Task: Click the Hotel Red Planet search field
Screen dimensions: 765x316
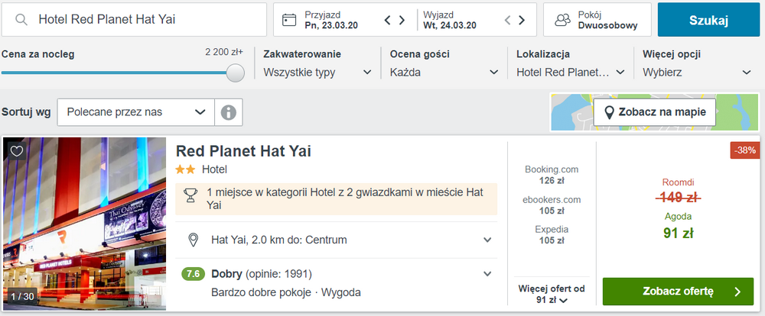Action: tap(134, 20)
